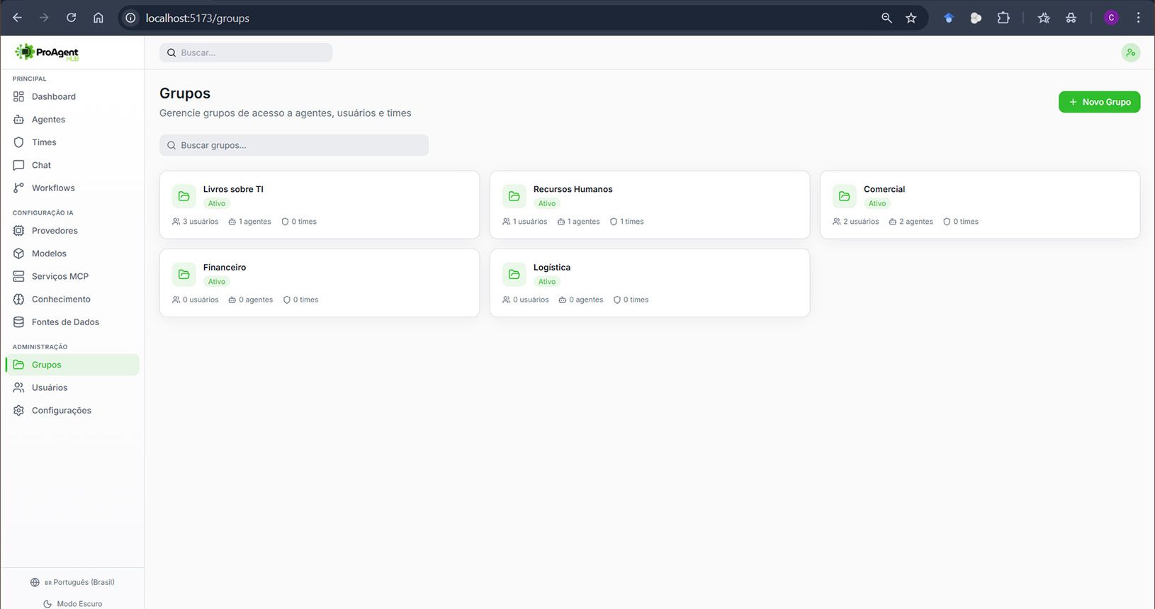The height and width of the screenshot is (609, 1155).
Task: Focus the Buscar grupos search field
Action: click(294, 145)
